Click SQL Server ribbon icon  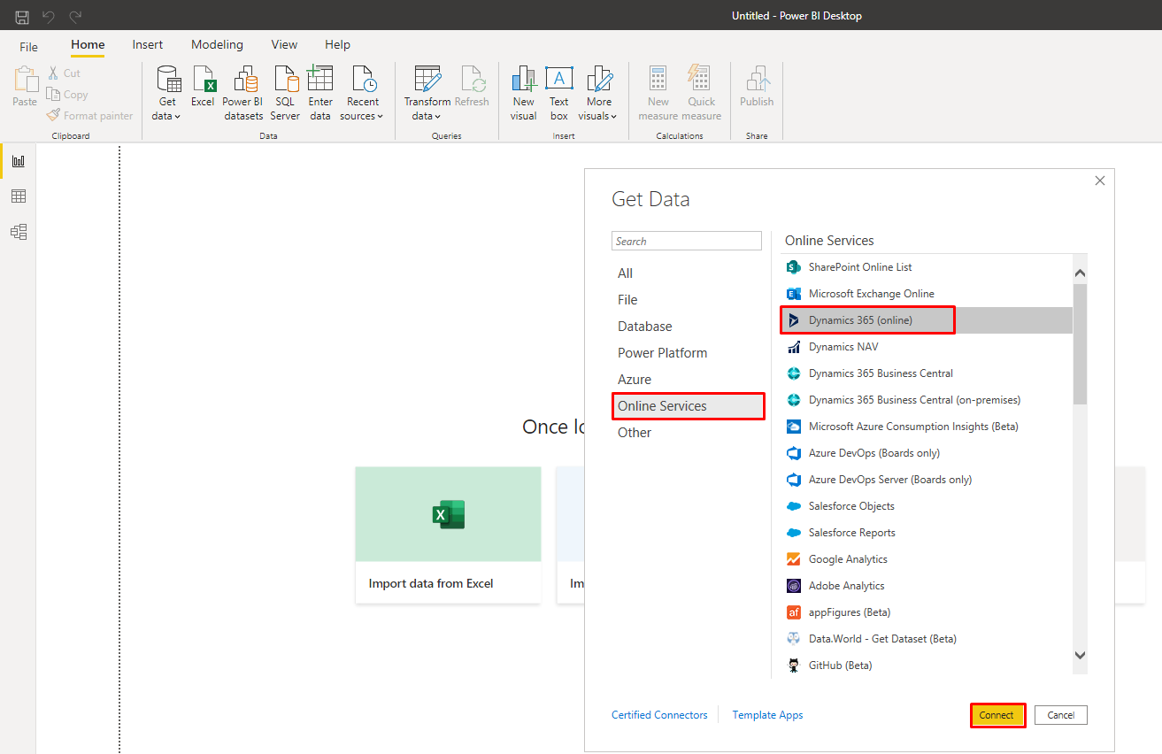(x=285, y=93)
